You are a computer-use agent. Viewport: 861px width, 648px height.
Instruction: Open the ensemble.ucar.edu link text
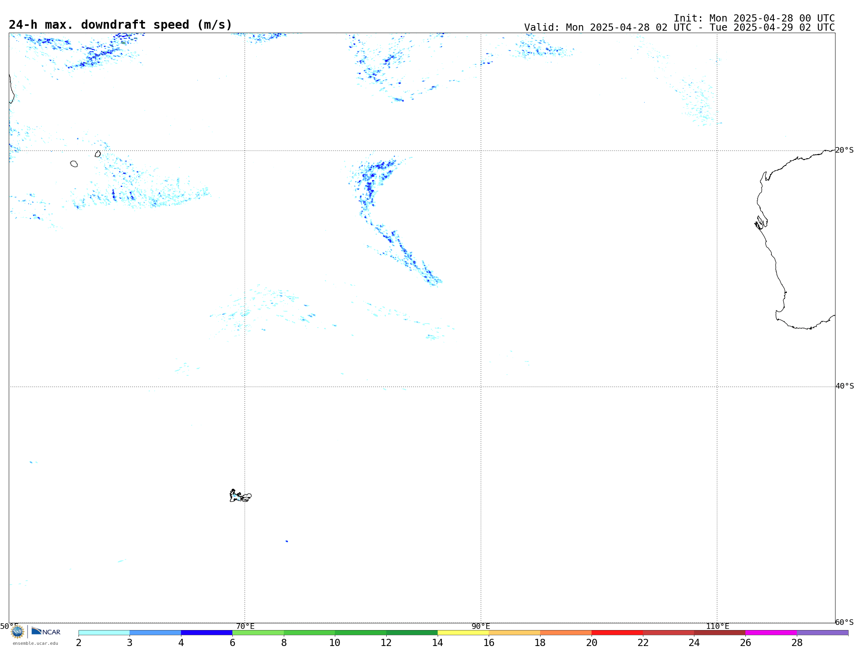click(35, 643)
